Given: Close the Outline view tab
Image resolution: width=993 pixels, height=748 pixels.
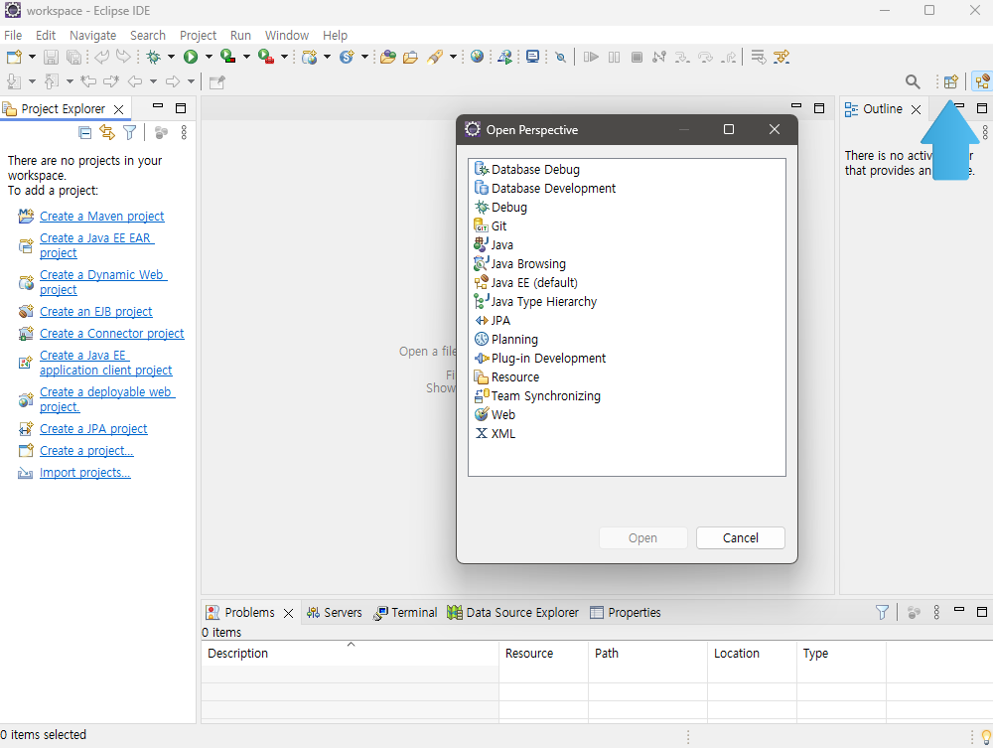Looking at the screenshot, I should pyautogui.click(x=916, y=109).
